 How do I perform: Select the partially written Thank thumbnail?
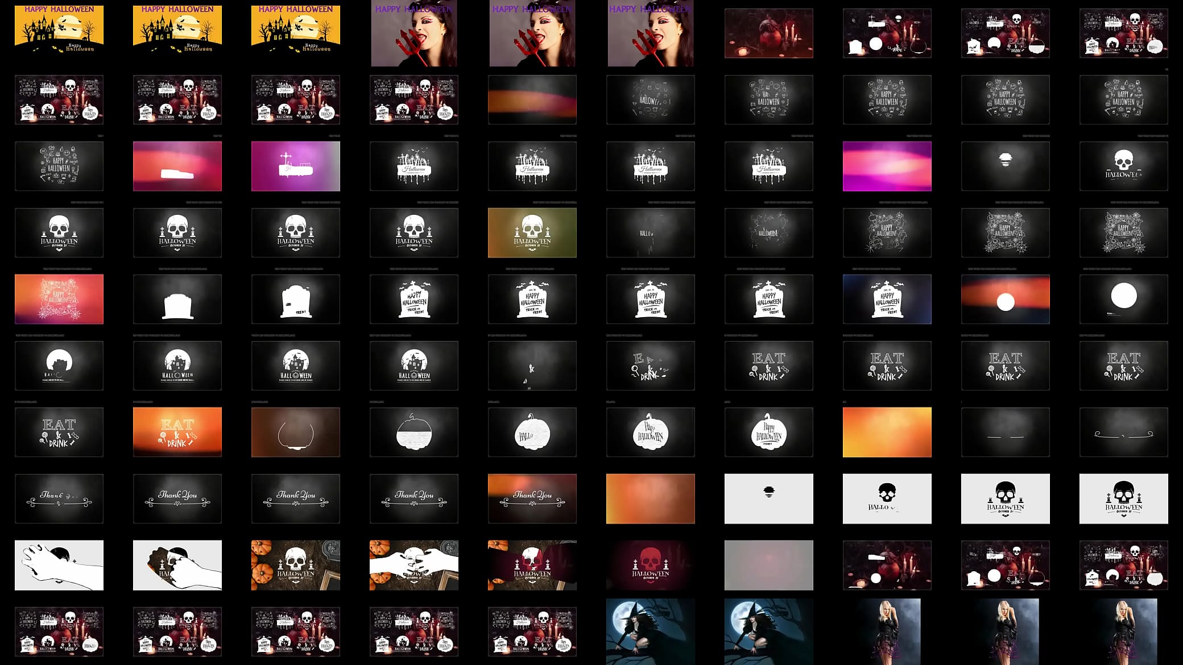click(59, 498)
